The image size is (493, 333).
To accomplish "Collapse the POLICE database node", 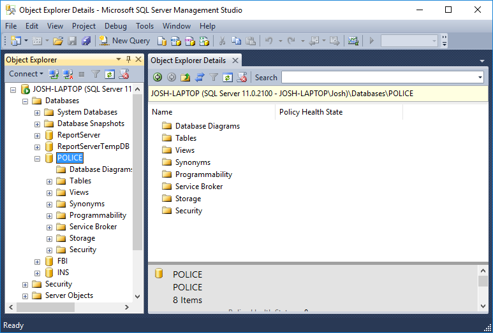I will point(38,159).
